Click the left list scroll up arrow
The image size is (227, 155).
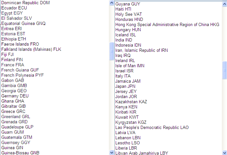[112, 3]
